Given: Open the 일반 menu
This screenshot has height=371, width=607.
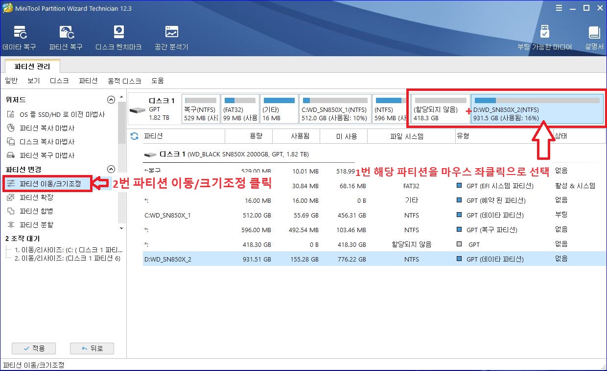Looking at the screenshot, I should [11, 81].
